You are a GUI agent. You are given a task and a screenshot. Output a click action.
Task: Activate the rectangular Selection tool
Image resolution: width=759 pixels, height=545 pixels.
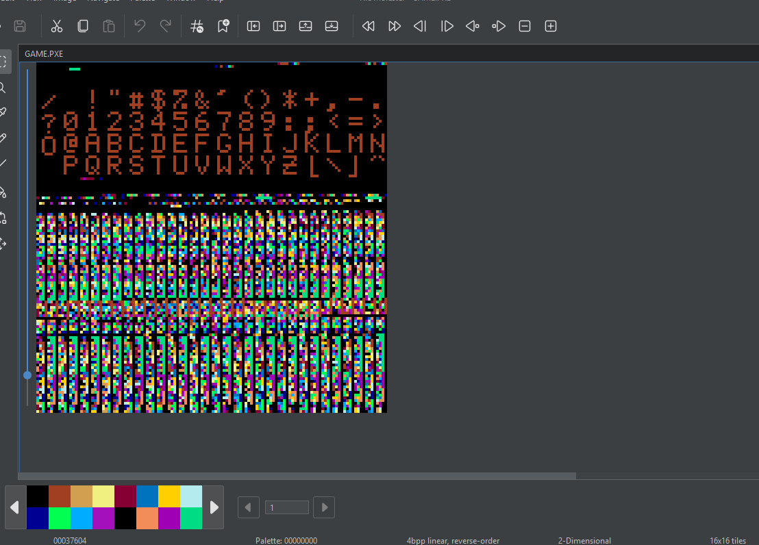[x=3, y=62]
